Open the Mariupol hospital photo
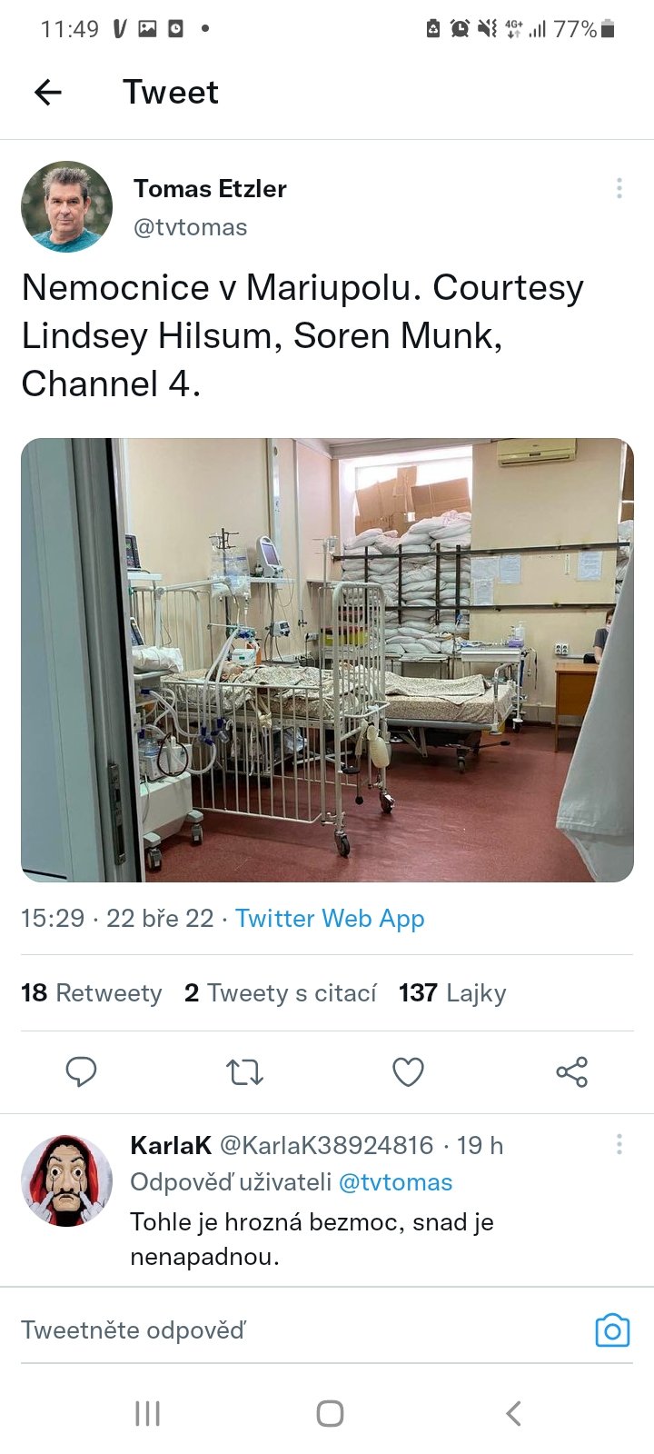Viewport: 654px width, 1454px height. point(327,660)
